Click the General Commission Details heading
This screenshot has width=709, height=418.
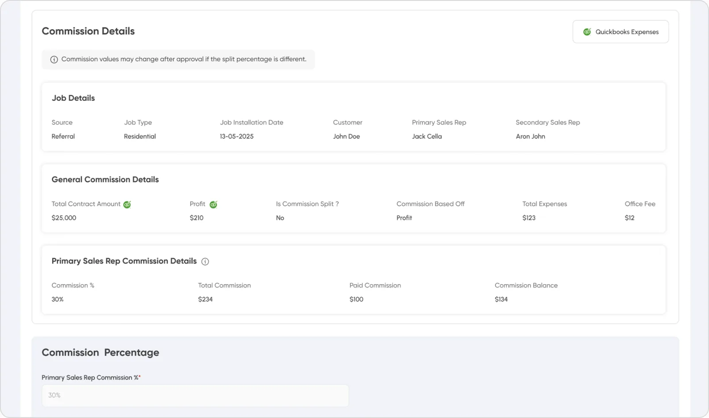105,180
